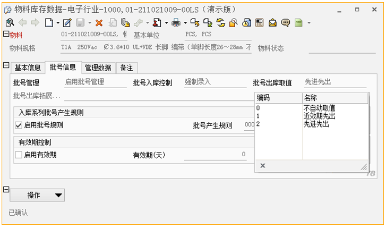Viewport: 386px width, 228px height.
Task: Switch to the 基本信息 tab
Action: 27,67
